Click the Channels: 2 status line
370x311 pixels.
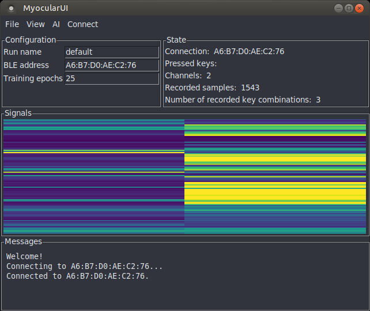(x=188, y=75)
